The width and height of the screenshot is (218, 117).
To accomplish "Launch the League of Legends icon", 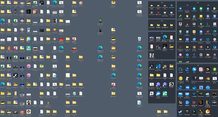I will click(x=208, y=102).
